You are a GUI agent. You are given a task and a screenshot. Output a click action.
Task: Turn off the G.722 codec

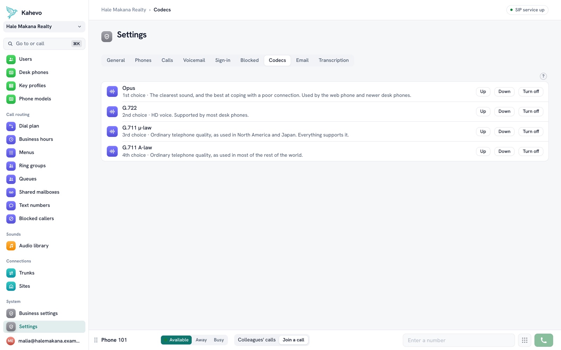[x=530, y=111]
